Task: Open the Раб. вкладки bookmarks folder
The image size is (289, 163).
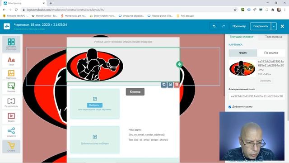Action: tap(186, 16)
